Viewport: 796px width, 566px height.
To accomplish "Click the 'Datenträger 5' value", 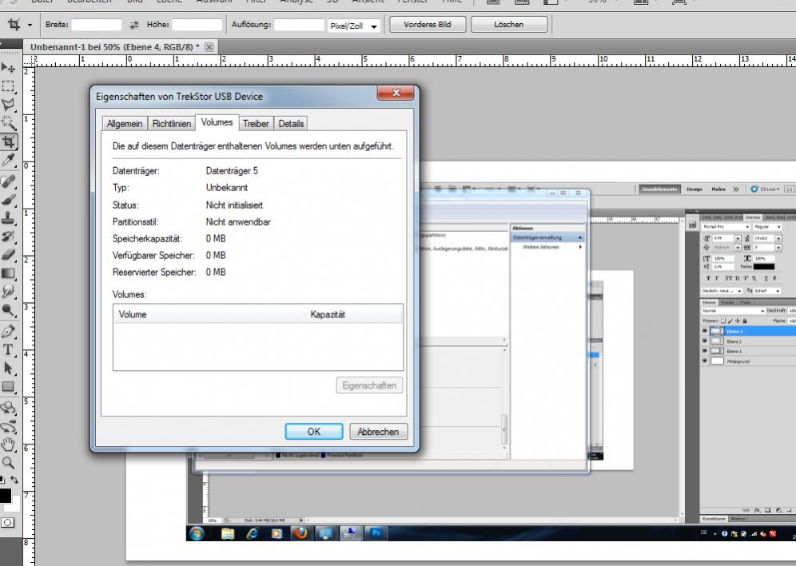I will pos(232,170).
